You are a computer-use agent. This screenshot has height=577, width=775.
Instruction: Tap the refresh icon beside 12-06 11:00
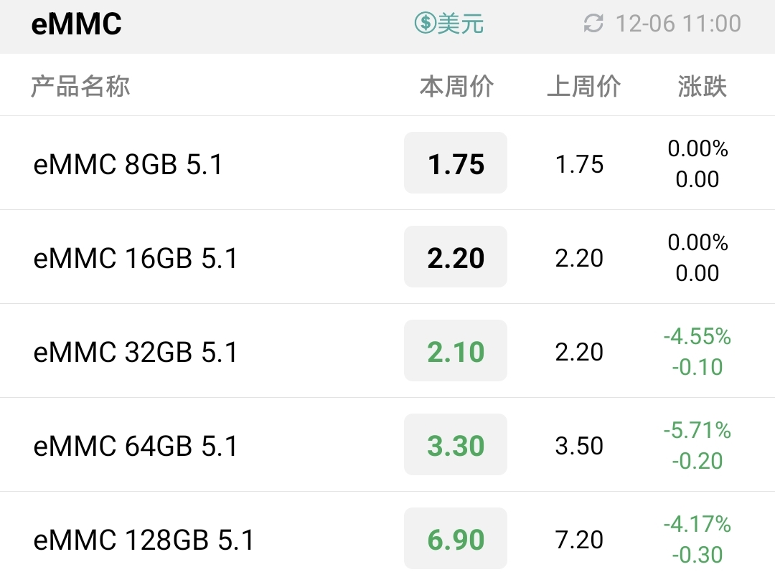point(593,23)
